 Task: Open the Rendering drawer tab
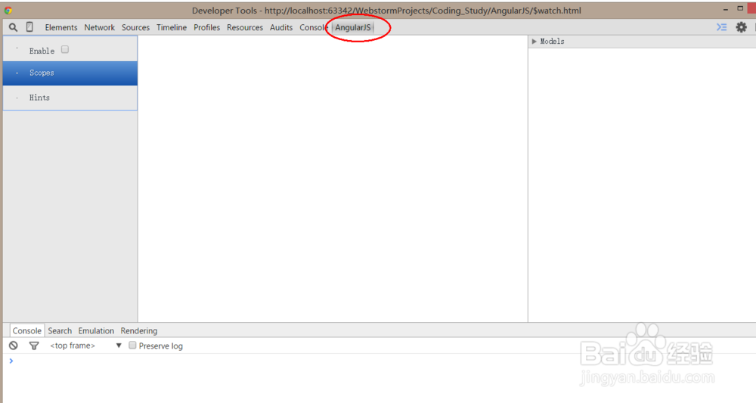pos(139,330)
